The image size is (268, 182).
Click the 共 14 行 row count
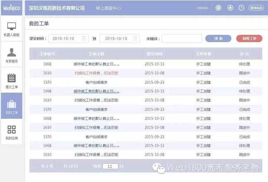(x=71, y=166)
